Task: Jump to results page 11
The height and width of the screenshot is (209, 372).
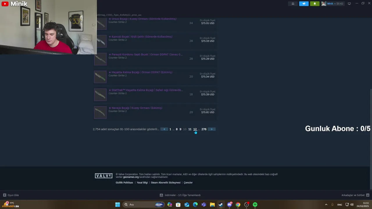Action: 190,129
